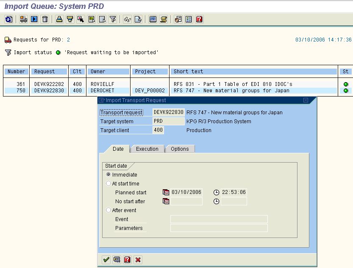Click the Transport request field DEVK922830
The image size is (353, 268).
point(168,112)
